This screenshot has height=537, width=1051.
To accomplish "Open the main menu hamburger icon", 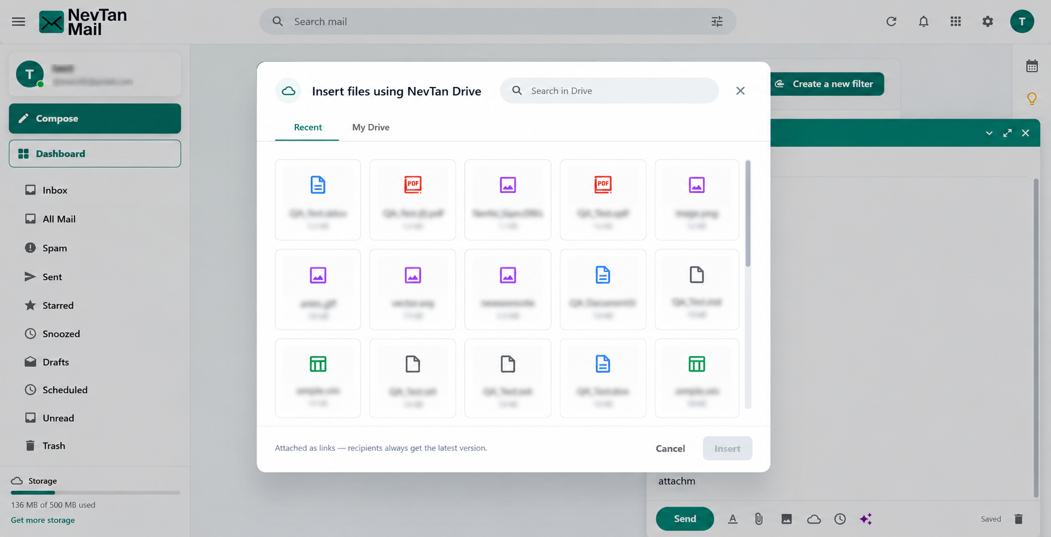I will pyautogui.click(x=19, y=22).
